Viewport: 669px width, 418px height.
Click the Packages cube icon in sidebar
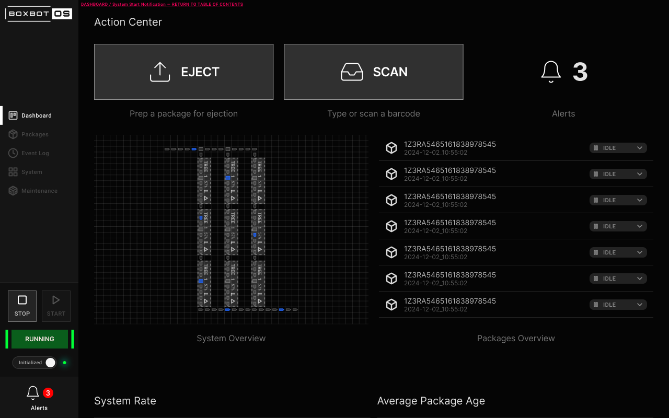click(13, 134)
